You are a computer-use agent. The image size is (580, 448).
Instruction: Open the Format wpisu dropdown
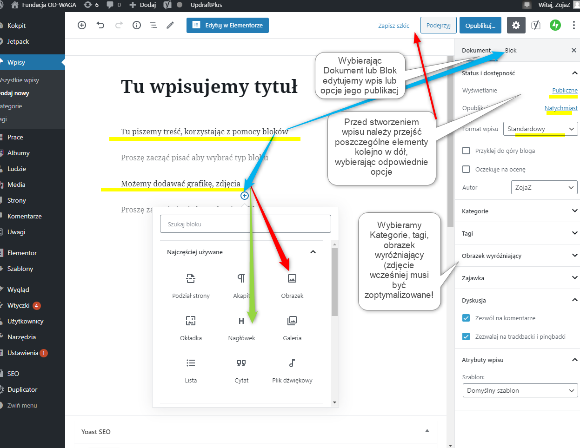pyautogui.click(x=540, y=129)
